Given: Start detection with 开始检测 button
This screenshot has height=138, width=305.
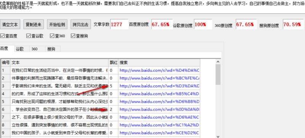Looking at the screenshot, I should point(57,24).
